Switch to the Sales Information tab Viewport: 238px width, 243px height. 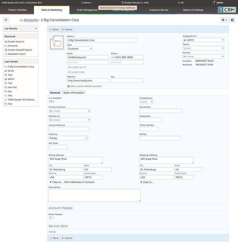[74, 93]
